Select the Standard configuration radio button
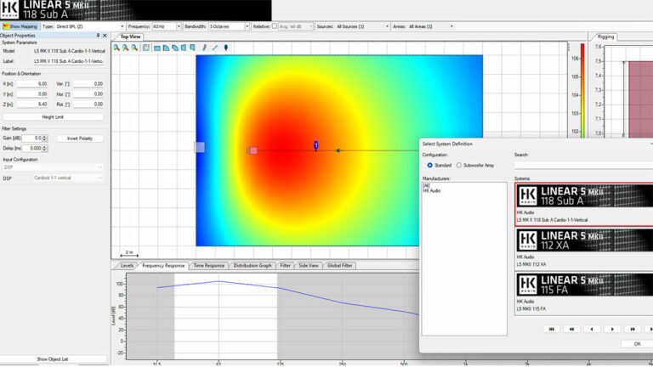Viewport: 653px width, 367px height. coord(429,165)
